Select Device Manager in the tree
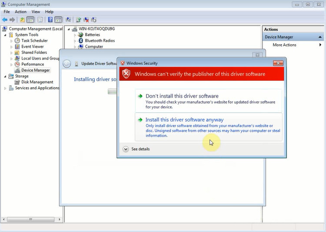 click(x=36, y=70)
